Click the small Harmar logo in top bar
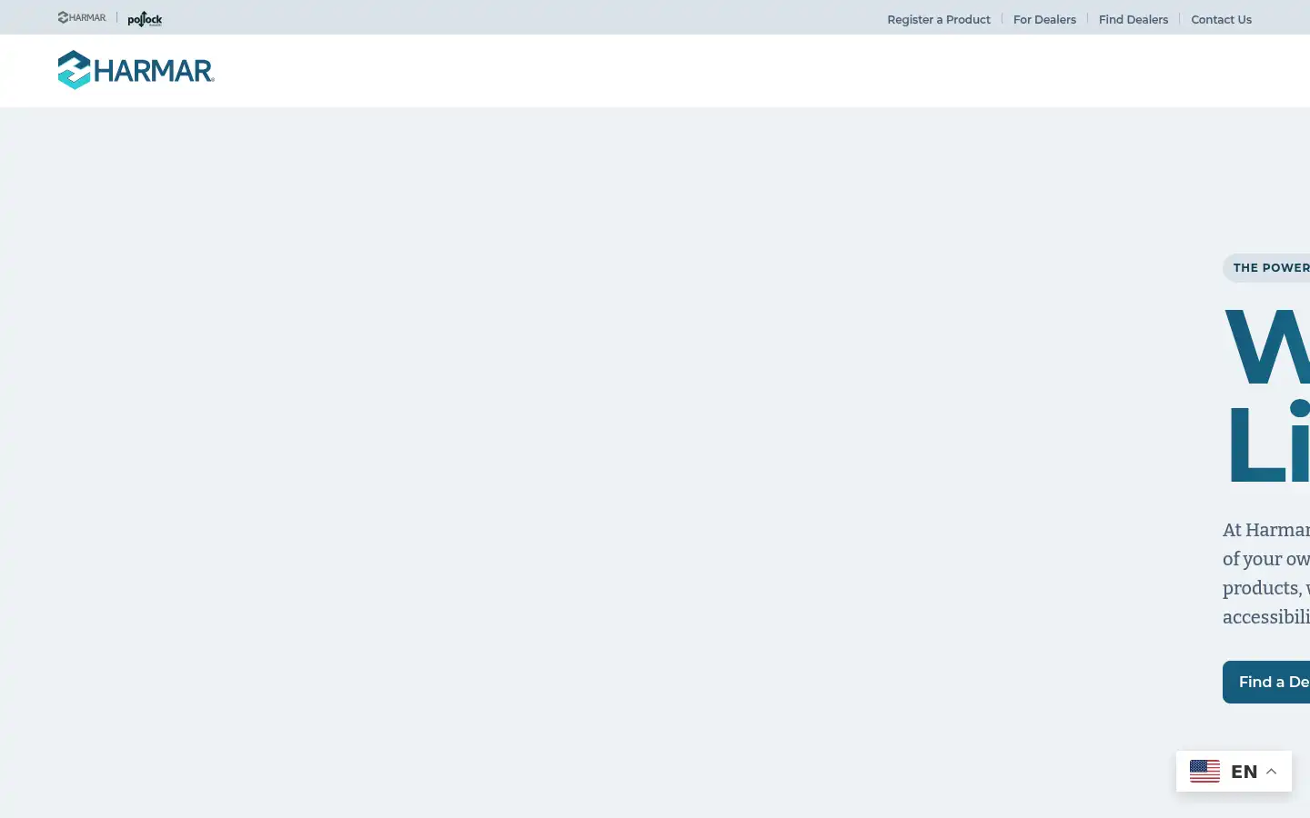Viewport: 1310px width, 818px height. 82,17
